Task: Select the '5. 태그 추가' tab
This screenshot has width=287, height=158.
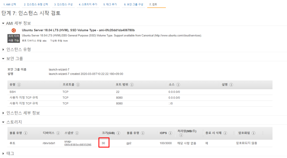Action: coord(110,4)
